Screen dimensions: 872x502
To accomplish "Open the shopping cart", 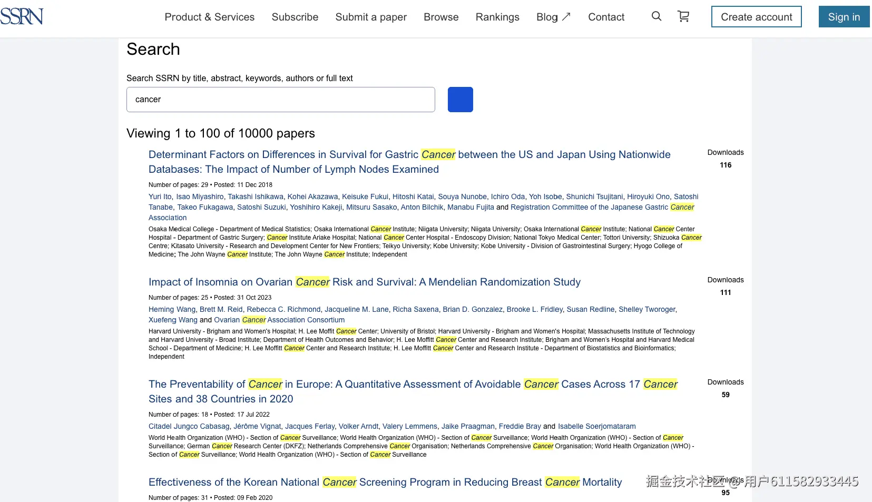I will (x=683, y=16).
